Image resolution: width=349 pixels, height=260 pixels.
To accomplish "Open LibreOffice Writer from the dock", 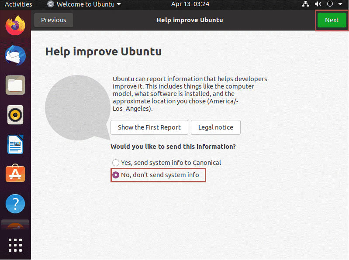I will coord(15,145).
